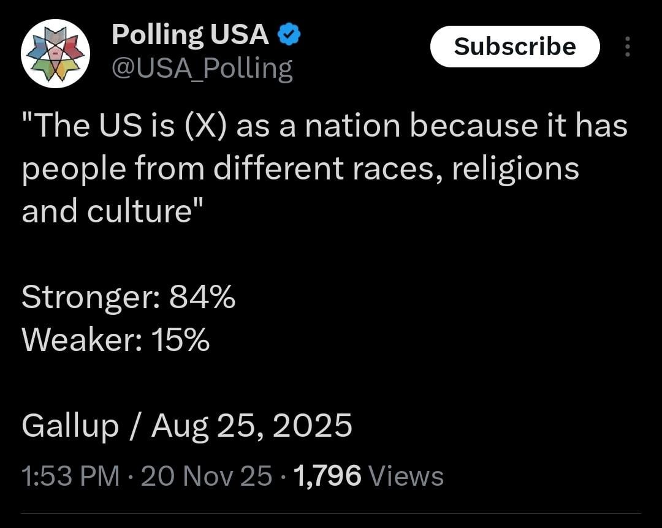Select the 84% poll result value
Screen dimensions: 662x528
(202, 298)
